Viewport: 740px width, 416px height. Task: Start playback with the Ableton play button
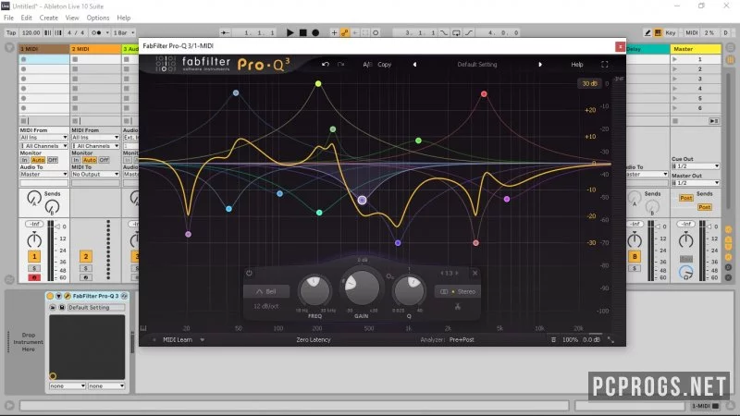pyautogui.click(x=290, y=32)
